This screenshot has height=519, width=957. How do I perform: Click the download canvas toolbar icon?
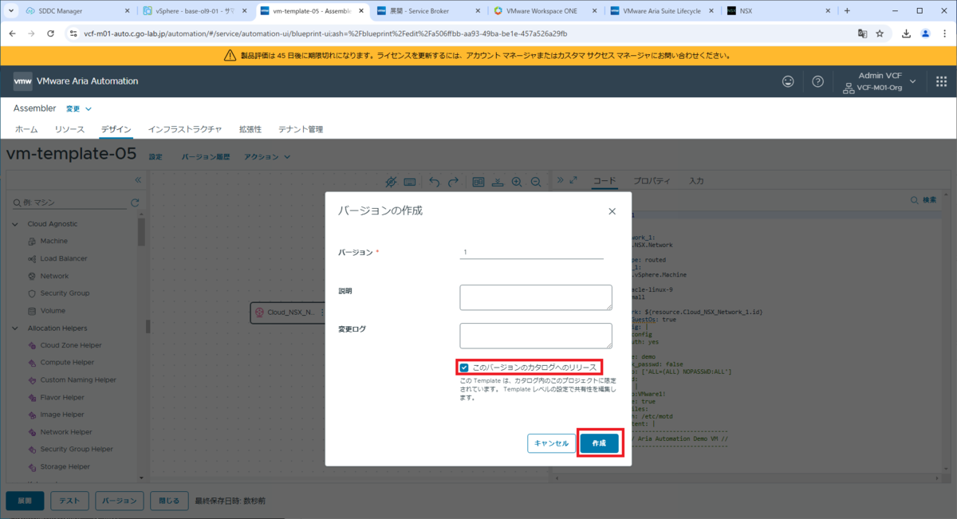tap(498, 182)
